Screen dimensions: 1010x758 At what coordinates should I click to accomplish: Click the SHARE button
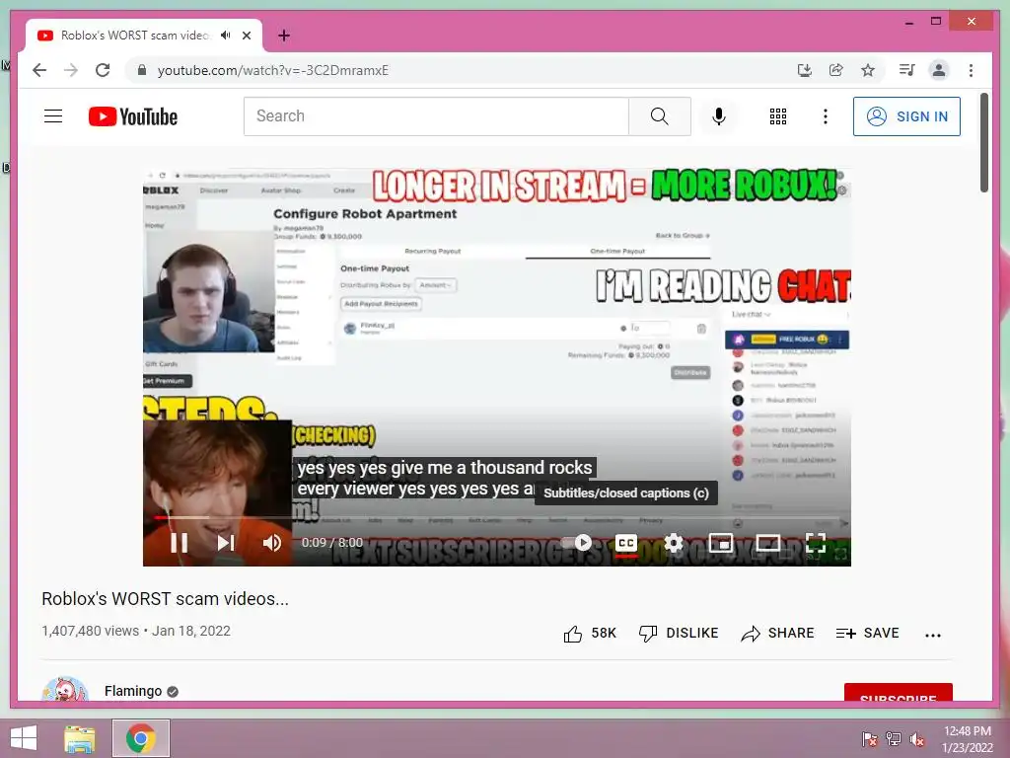tap(777, 633)
